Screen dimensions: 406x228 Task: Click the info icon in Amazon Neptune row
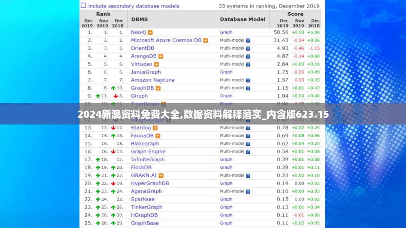(x=248, y=80)
